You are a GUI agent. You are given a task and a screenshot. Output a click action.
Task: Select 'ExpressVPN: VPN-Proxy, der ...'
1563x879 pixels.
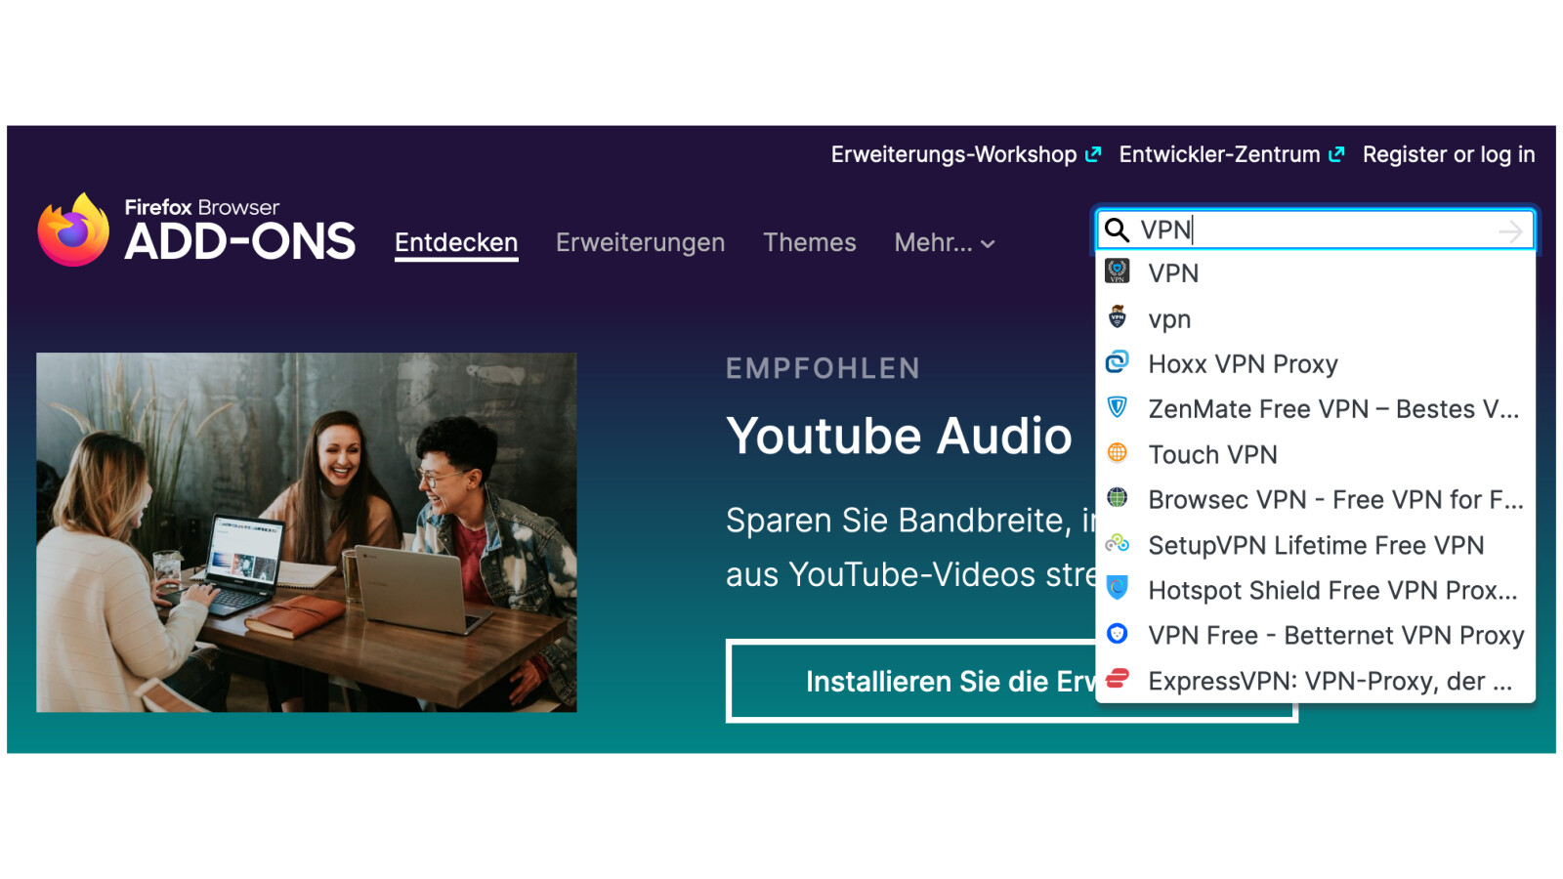pos(1315,680)
